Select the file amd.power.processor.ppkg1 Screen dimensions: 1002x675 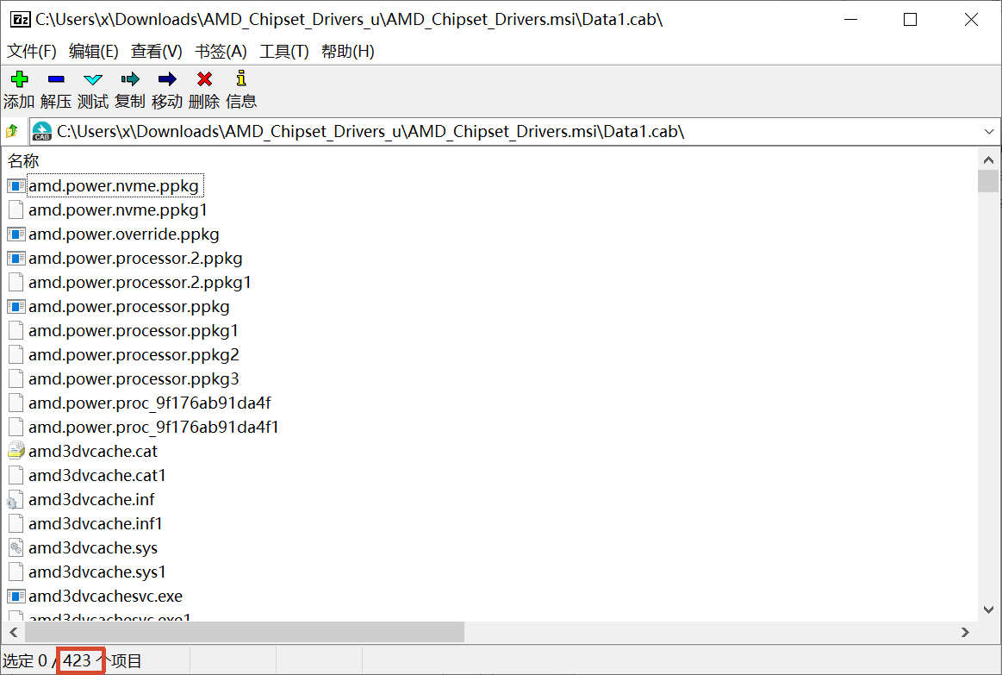tap(134, 331)
